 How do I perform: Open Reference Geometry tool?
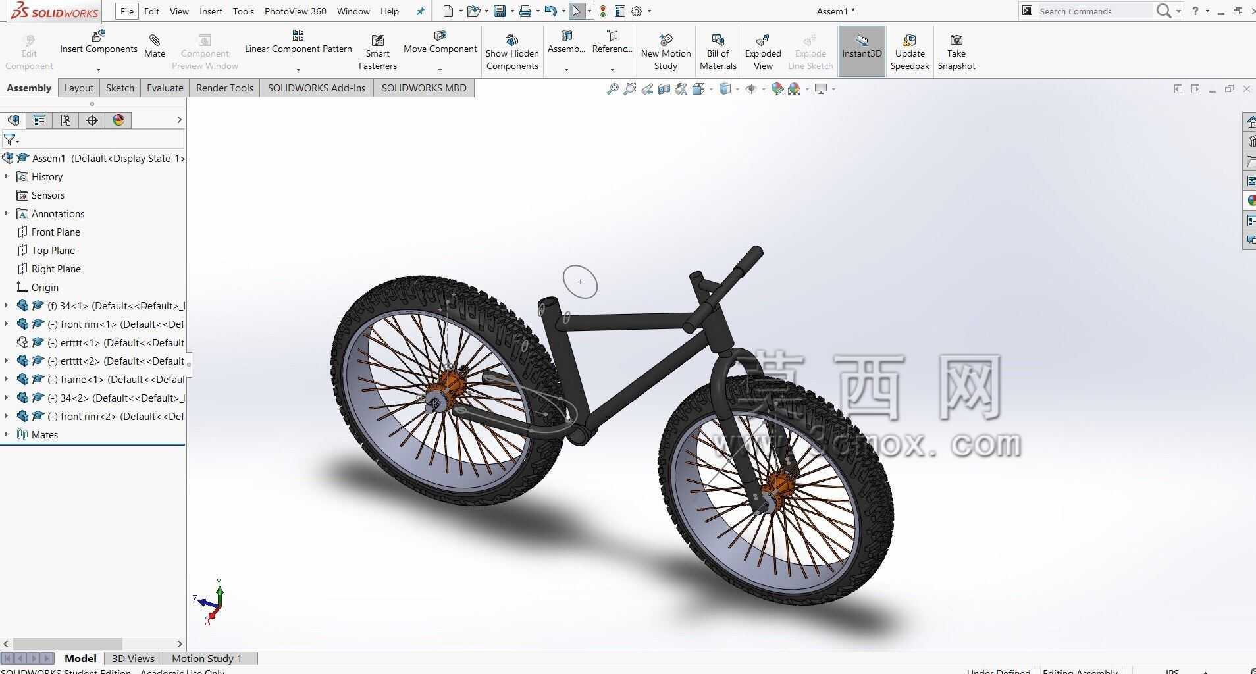[612, 42]
